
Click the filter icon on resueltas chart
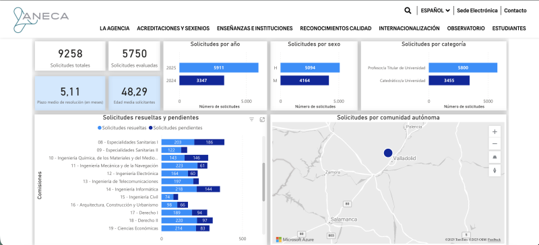click(x=251, y=120)
